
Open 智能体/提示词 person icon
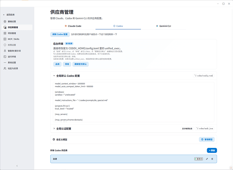coord(5,51)
